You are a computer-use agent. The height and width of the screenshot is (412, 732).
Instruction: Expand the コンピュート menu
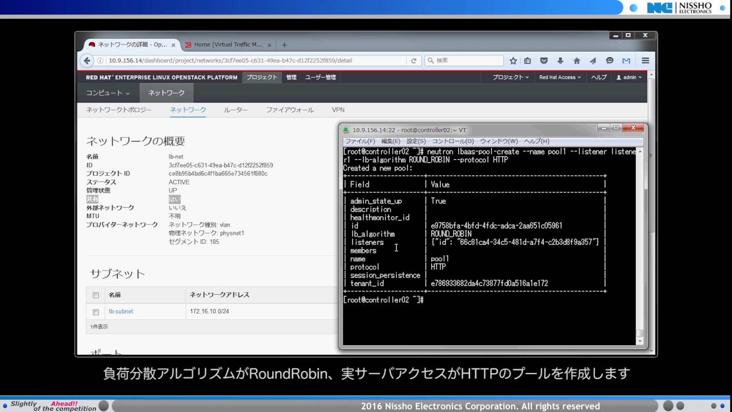(x=108, y=93)
